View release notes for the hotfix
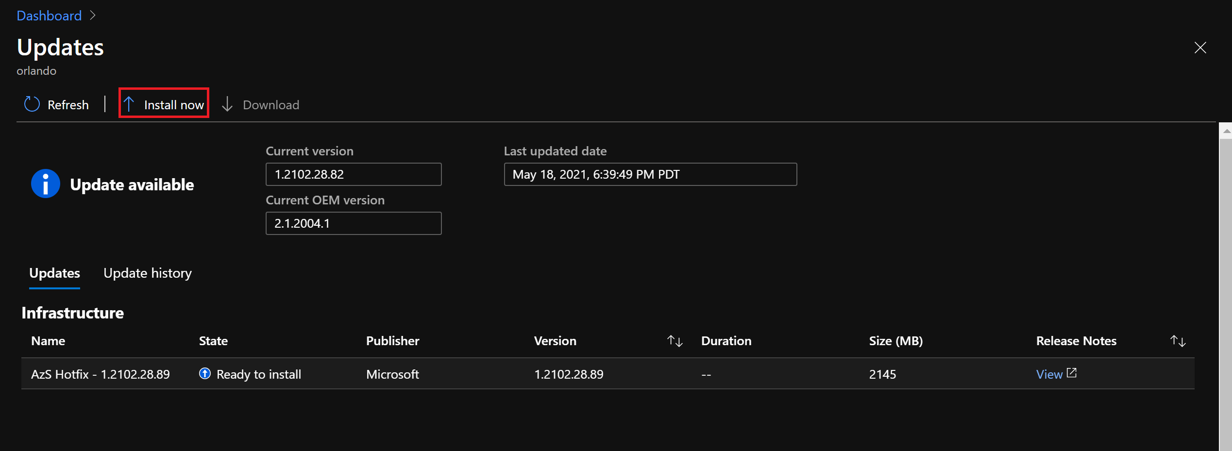The image size is (1232, 451). (x=1049, y=374)
